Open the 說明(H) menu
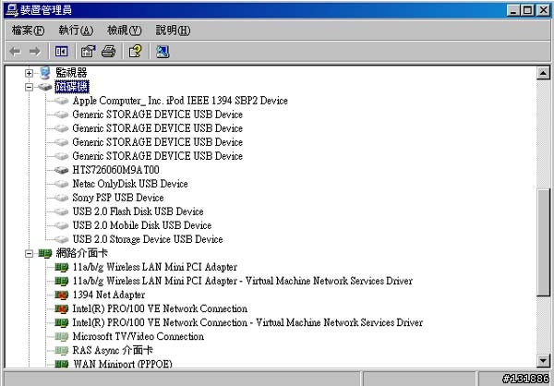The image size is (554, 386). tap(173, 30)
